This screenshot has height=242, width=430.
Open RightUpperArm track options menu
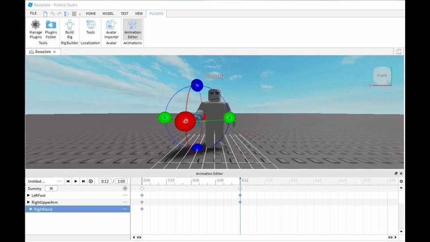(x=125, y=202)
